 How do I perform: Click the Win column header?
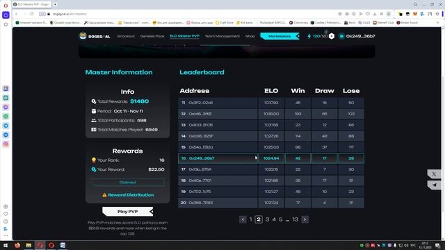(298, 91)
